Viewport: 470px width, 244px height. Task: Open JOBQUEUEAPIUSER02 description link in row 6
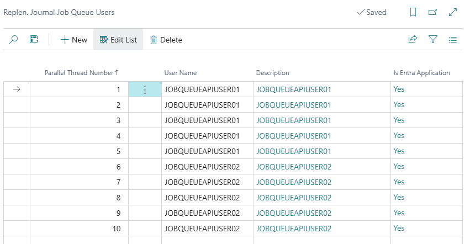click(x=294, y=167)
